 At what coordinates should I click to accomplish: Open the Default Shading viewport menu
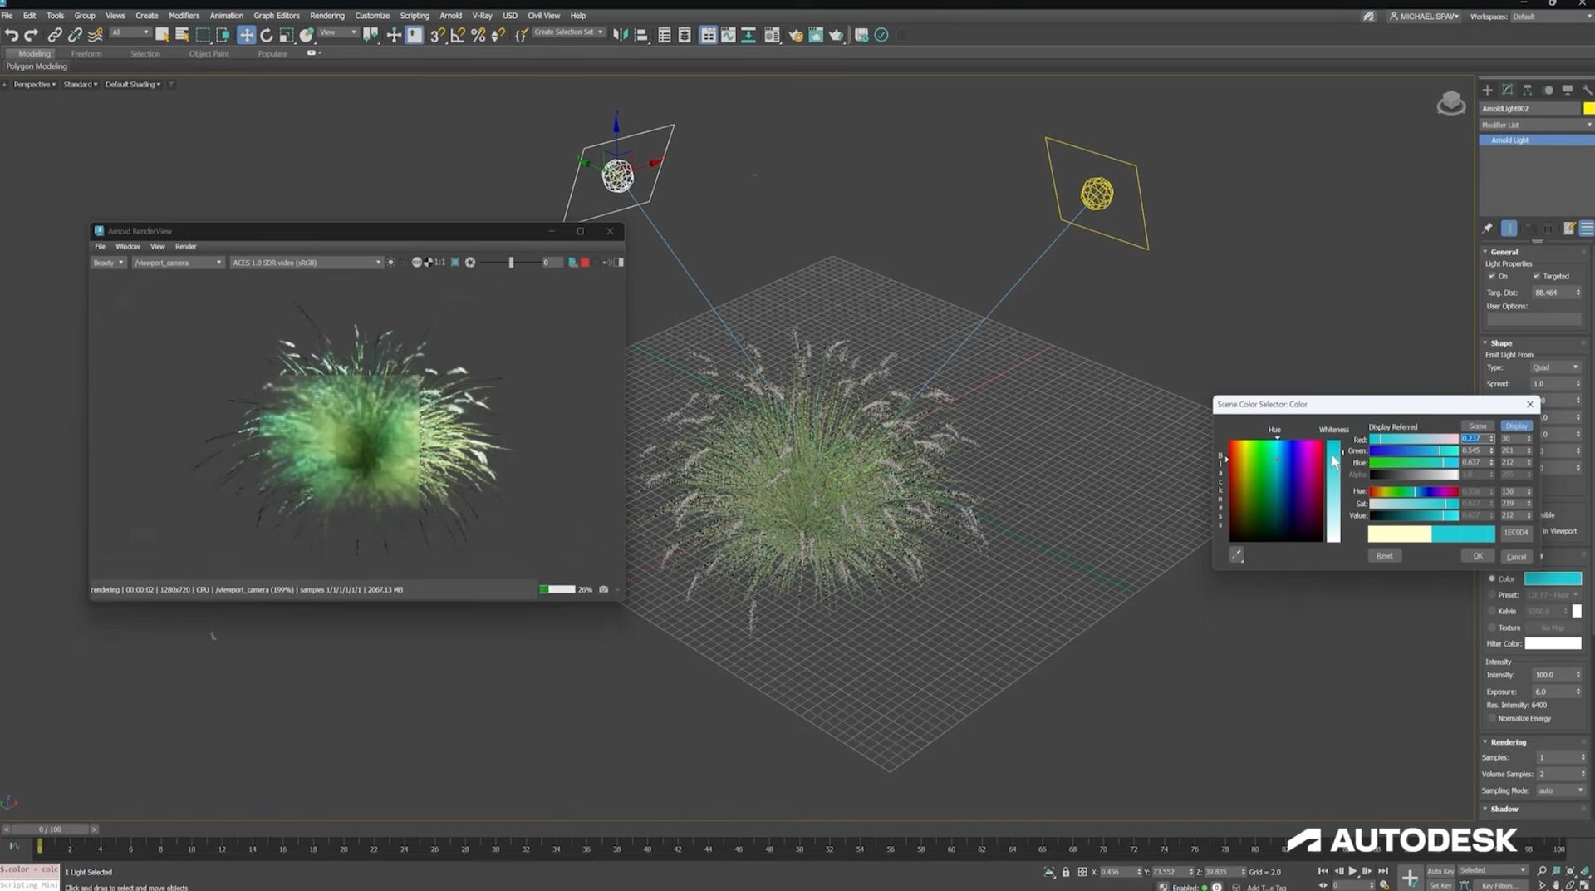coord(133,84)
